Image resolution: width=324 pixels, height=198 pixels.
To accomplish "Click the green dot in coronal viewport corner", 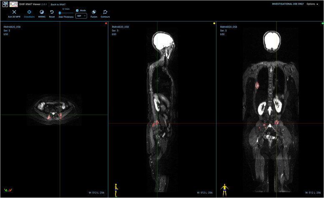I will (x=322, y=24).
